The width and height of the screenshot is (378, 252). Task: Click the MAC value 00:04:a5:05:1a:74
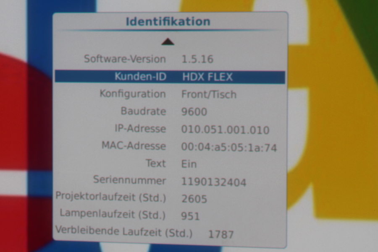tap(229, 148)
